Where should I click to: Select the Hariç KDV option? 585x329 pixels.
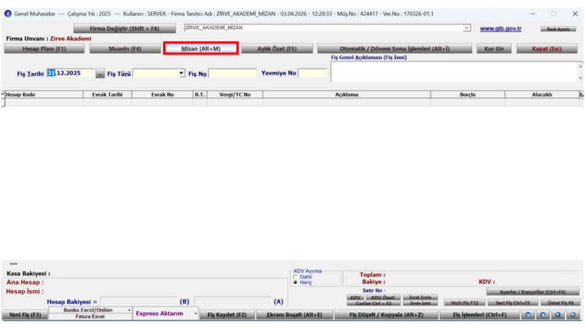pyautogui.click(x=295, y=282)
